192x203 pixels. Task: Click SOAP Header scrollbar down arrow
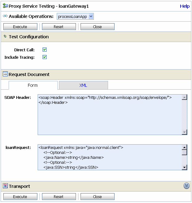184,132
